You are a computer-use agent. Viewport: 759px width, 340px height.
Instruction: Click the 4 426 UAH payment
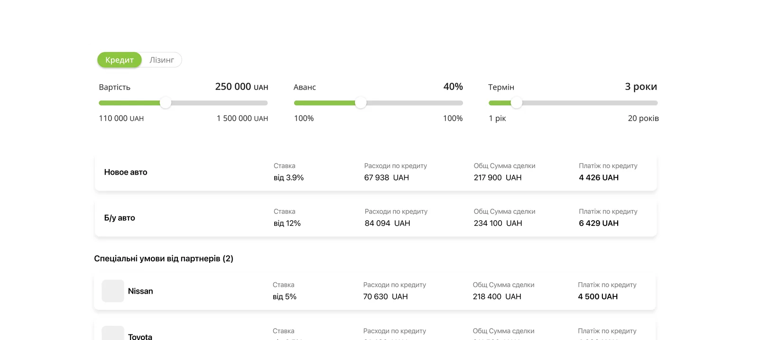(599, 178)
